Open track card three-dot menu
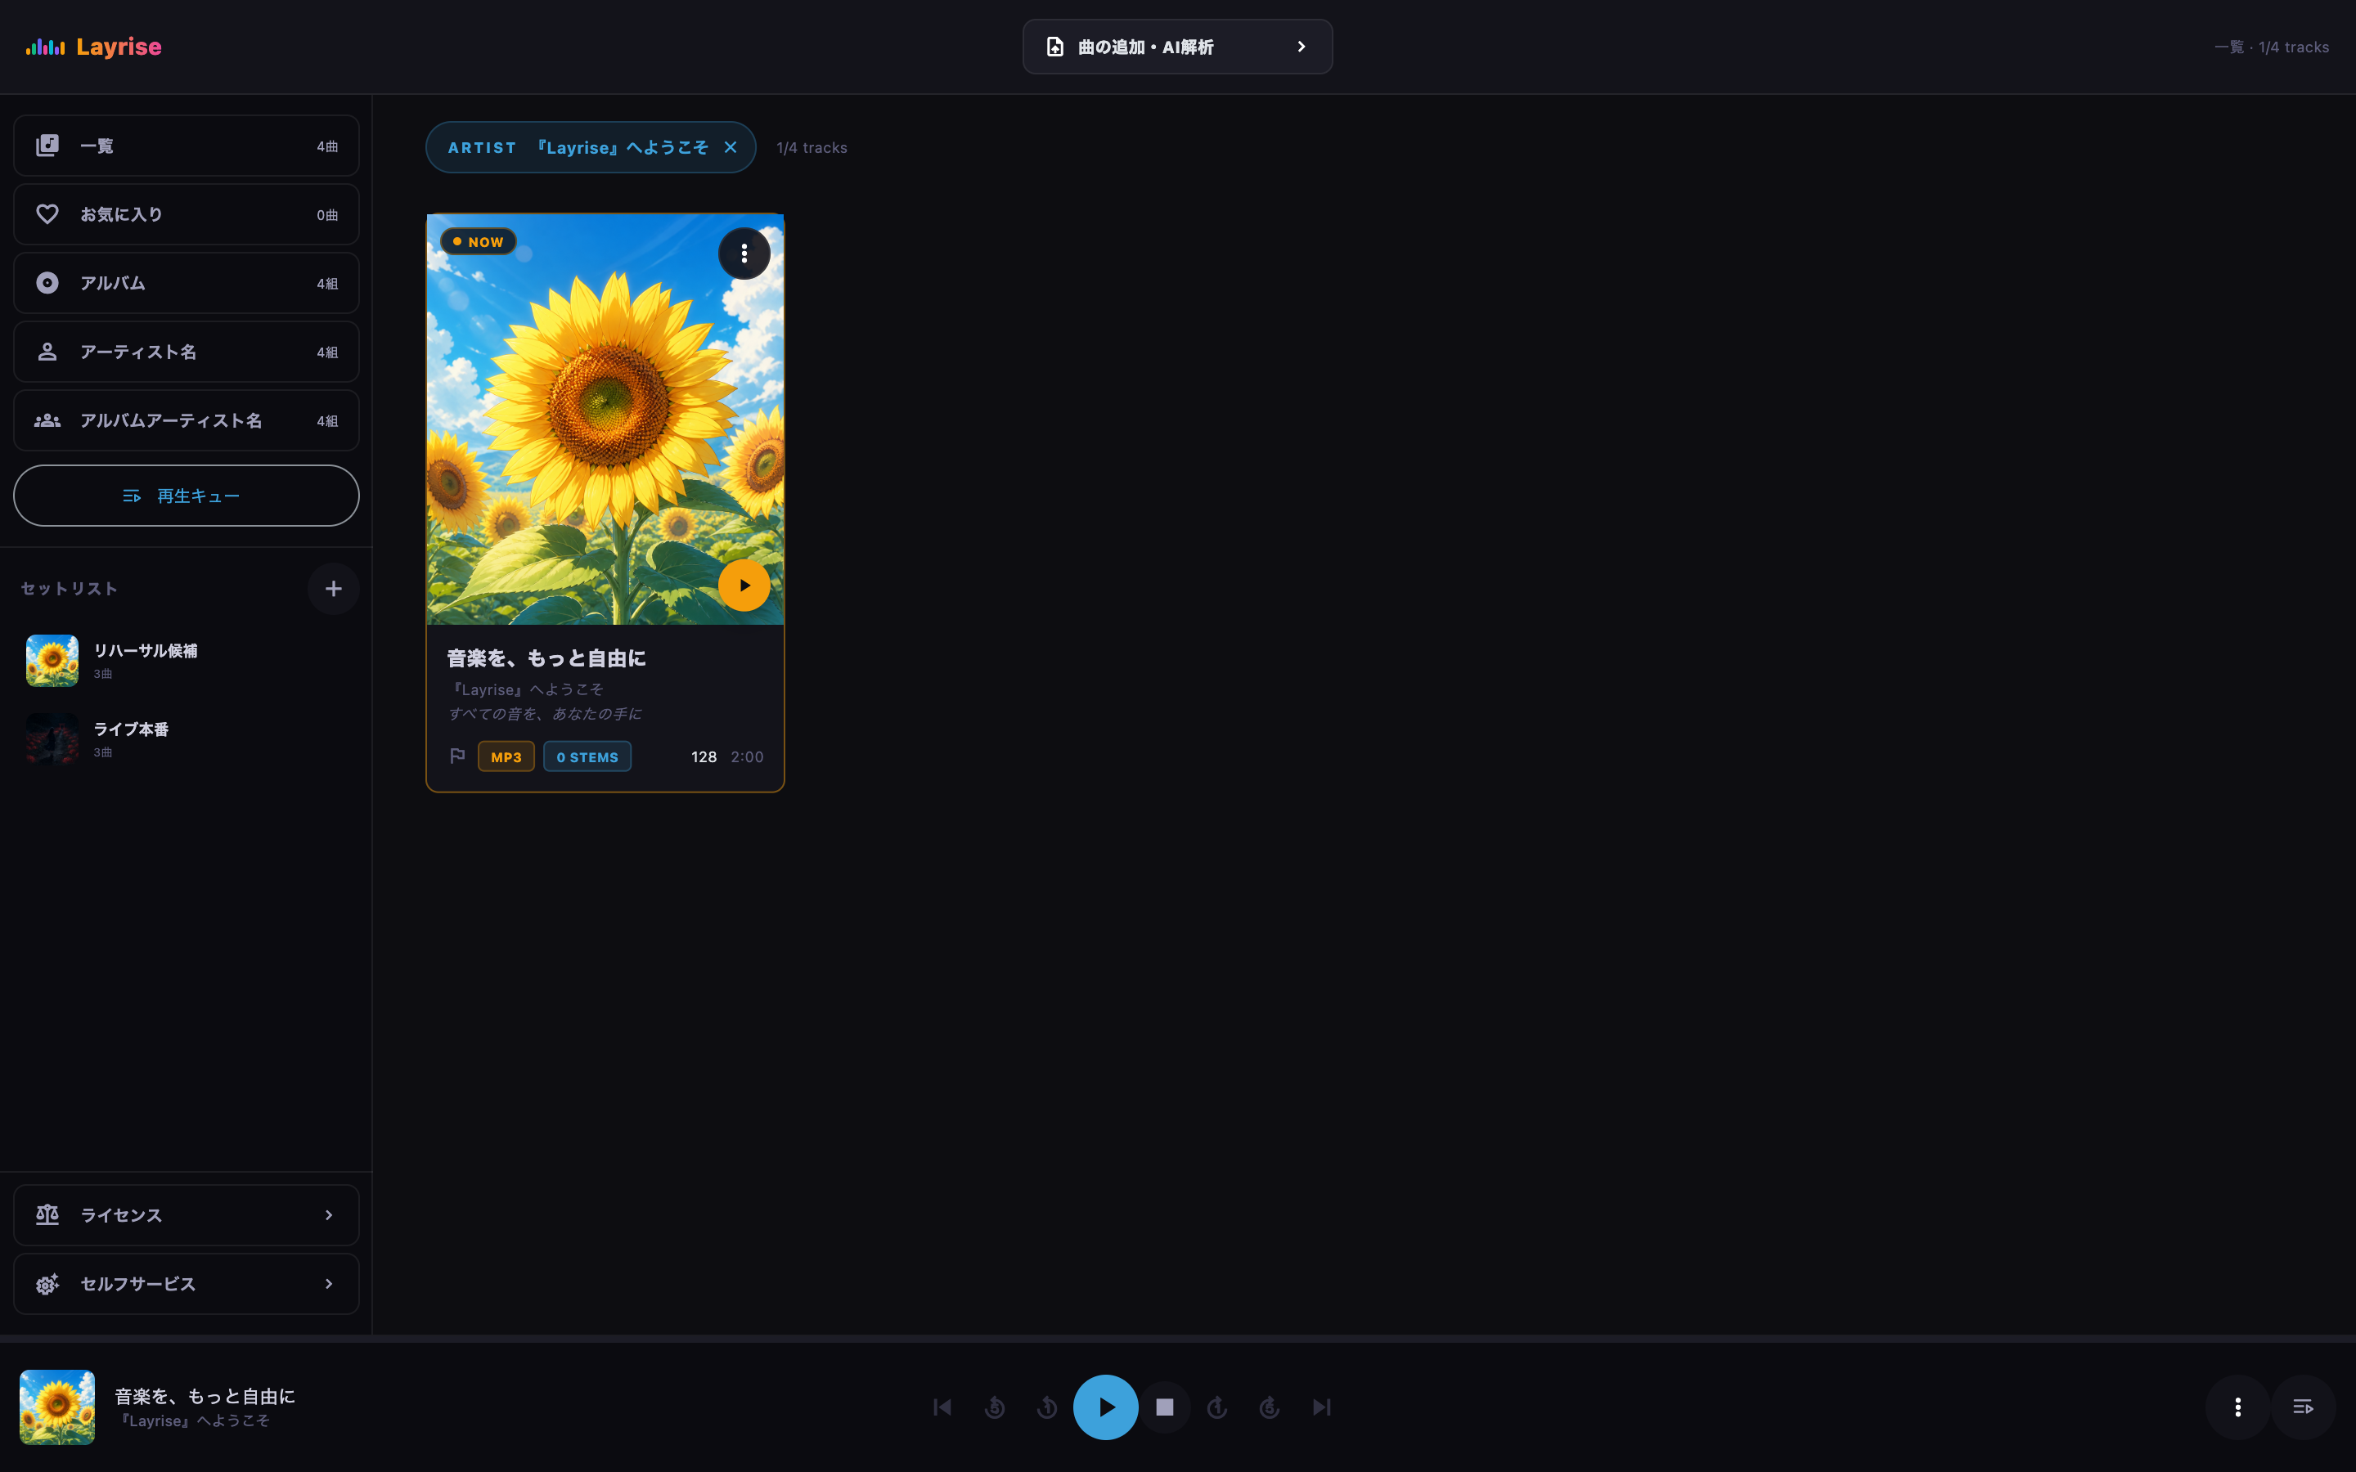Image resolution: width=2356 pixels, height=1472 pixels. tap(744, 254)
